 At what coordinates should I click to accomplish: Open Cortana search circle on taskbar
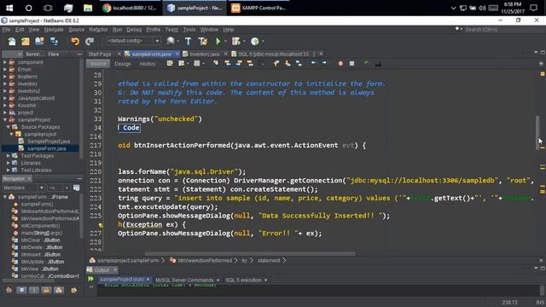(28, 8)
